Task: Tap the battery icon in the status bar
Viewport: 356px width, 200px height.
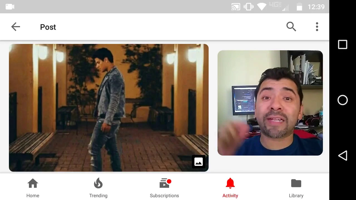Action: click(299, 7)
